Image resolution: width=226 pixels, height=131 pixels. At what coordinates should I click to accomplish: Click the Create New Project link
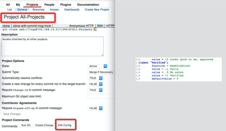click(x=97, y=9)
